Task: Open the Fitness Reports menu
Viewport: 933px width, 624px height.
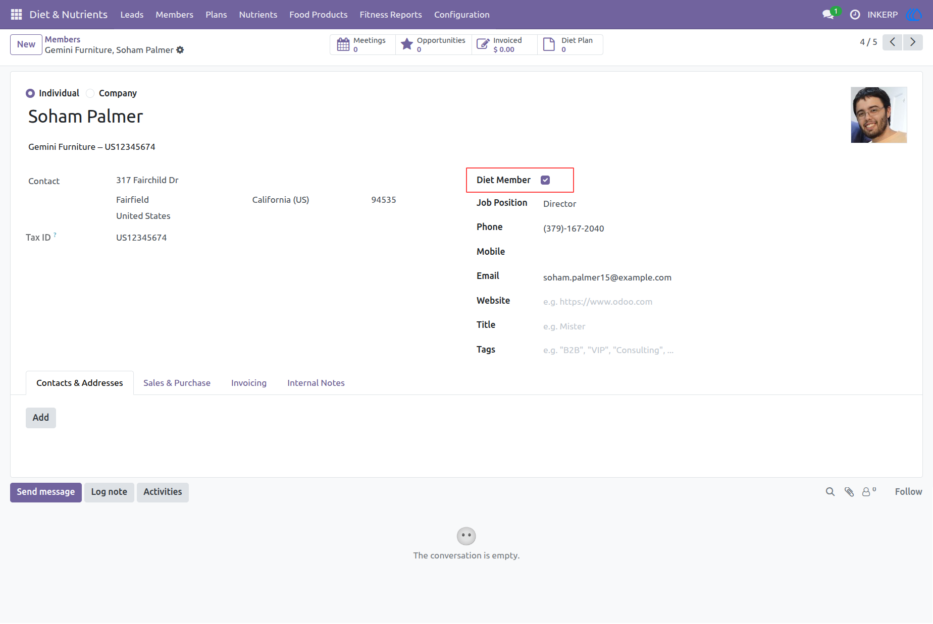Action: (391, 15)
